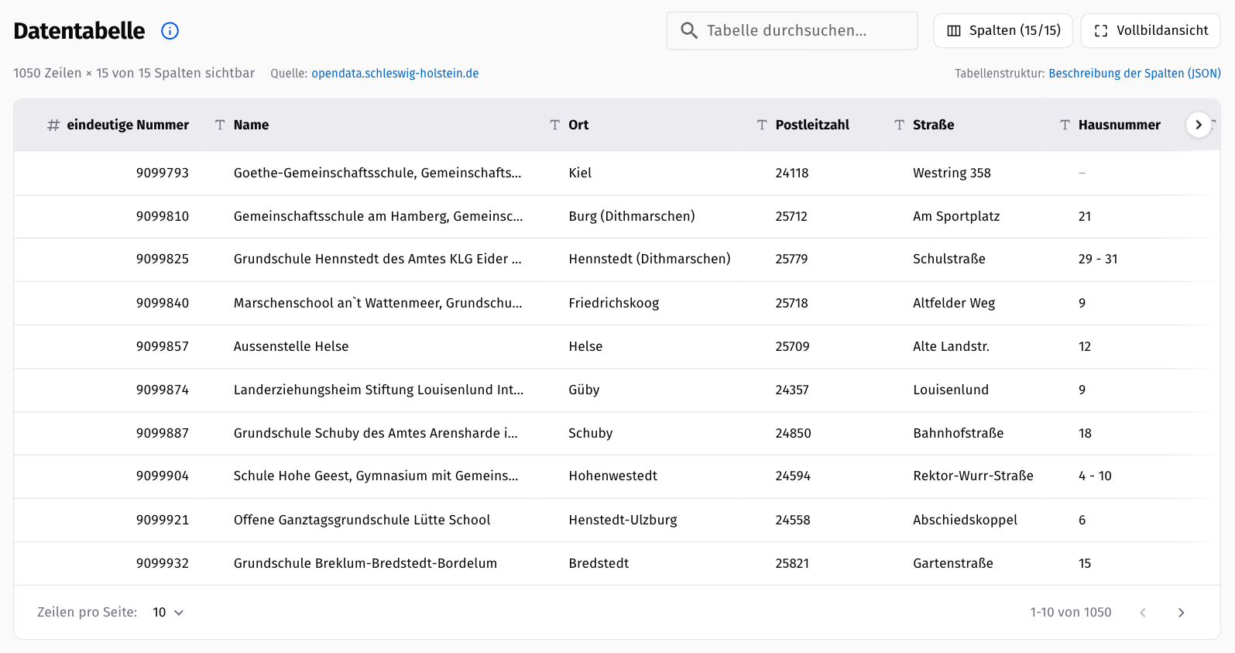Focus the Tabelle durchsuchen search field
The image size is (1235, 653).
point(792,31)
